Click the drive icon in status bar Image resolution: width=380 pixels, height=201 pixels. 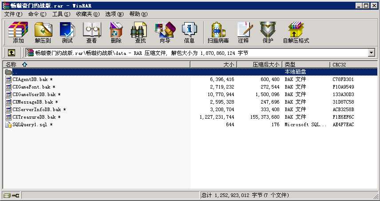8,195
